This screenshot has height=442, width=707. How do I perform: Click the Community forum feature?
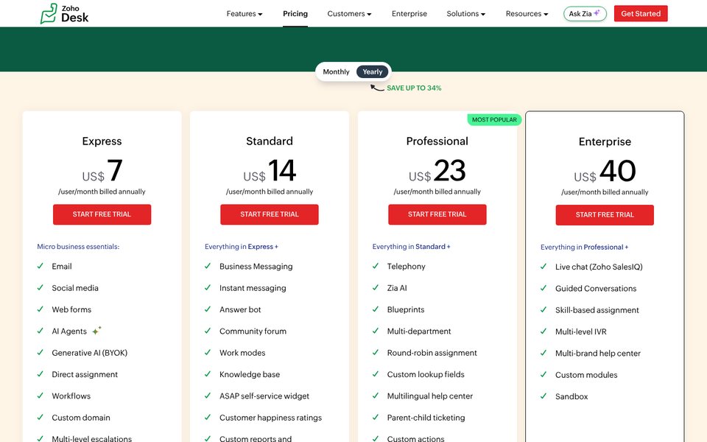pos(253,331)
